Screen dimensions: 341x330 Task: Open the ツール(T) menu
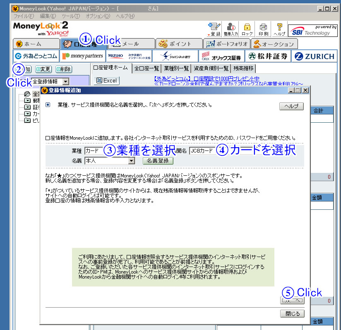point(71,16)
